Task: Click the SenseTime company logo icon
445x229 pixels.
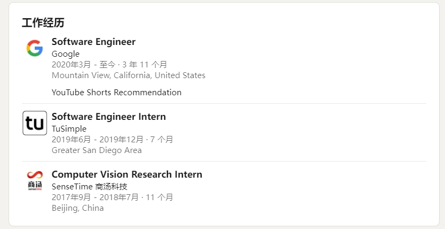Action: pos(35,181)
